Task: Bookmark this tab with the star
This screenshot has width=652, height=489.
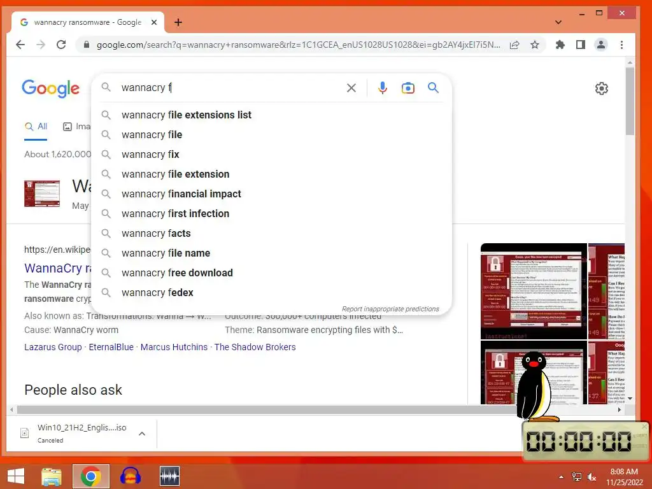Action: coord(535,45)
